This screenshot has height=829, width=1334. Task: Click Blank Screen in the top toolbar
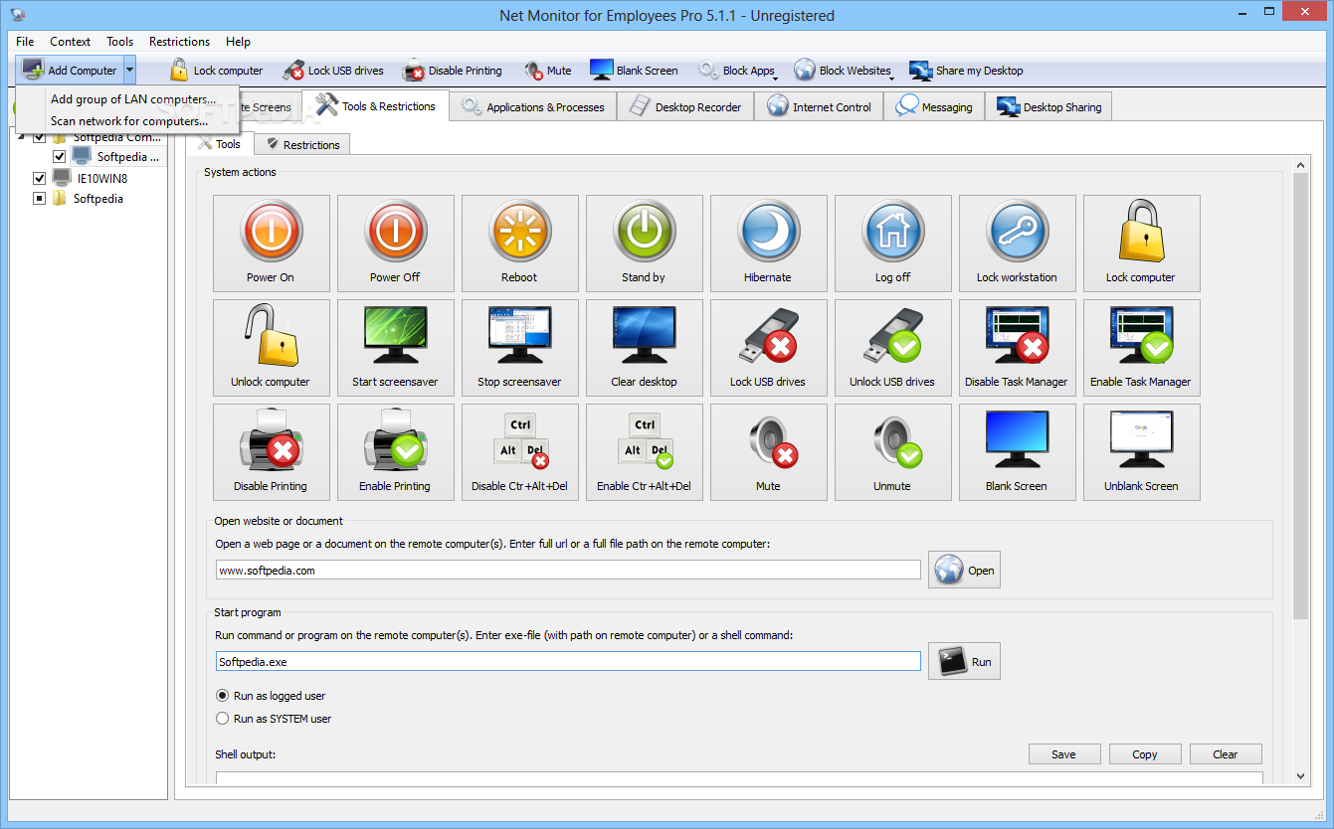pos(634,71)
